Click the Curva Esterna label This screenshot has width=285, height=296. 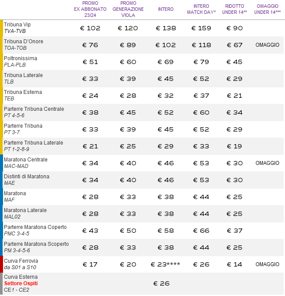[21, 277]
